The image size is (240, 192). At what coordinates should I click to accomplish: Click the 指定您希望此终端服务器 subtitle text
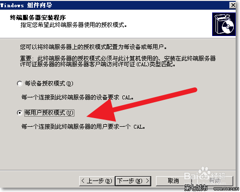73,25
